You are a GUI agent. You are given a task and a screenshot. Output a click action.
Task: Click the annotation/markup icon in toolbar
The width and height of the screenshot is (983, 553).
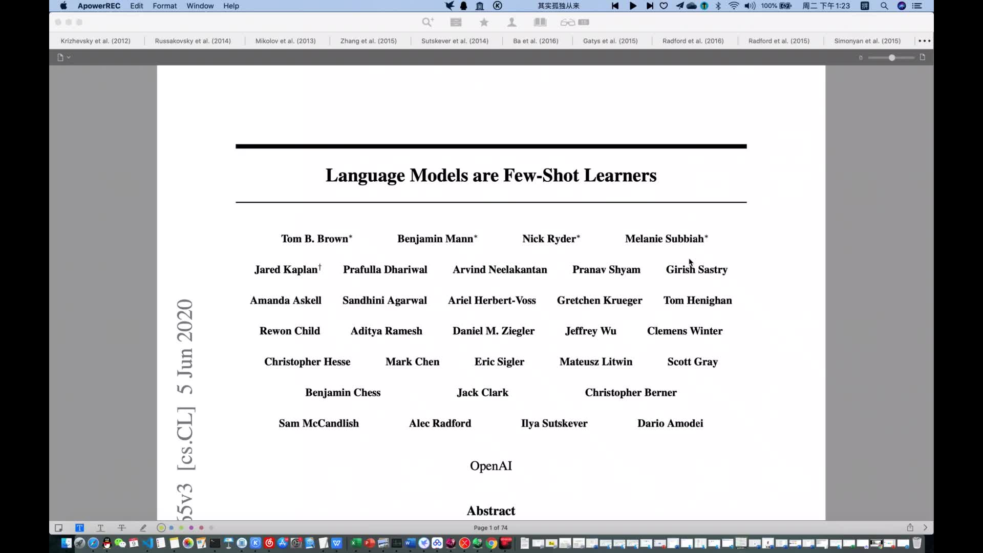pos(142,528)
